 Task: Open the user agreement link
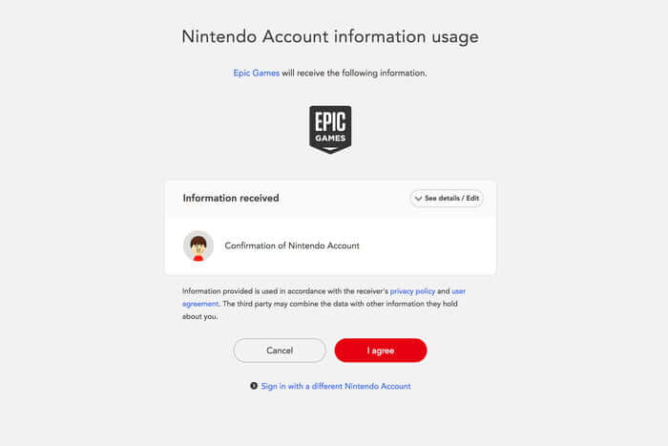coord(458,290)
